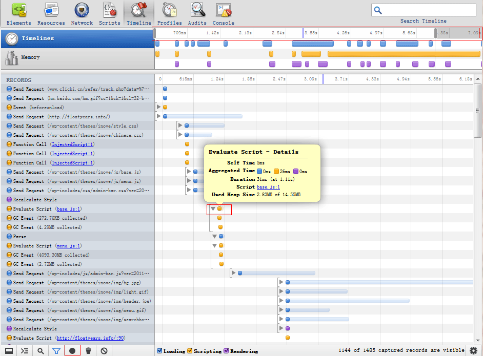Expand the chinese.css request arrow
Viewport: 483px width, 356px height.
point(180,135)
